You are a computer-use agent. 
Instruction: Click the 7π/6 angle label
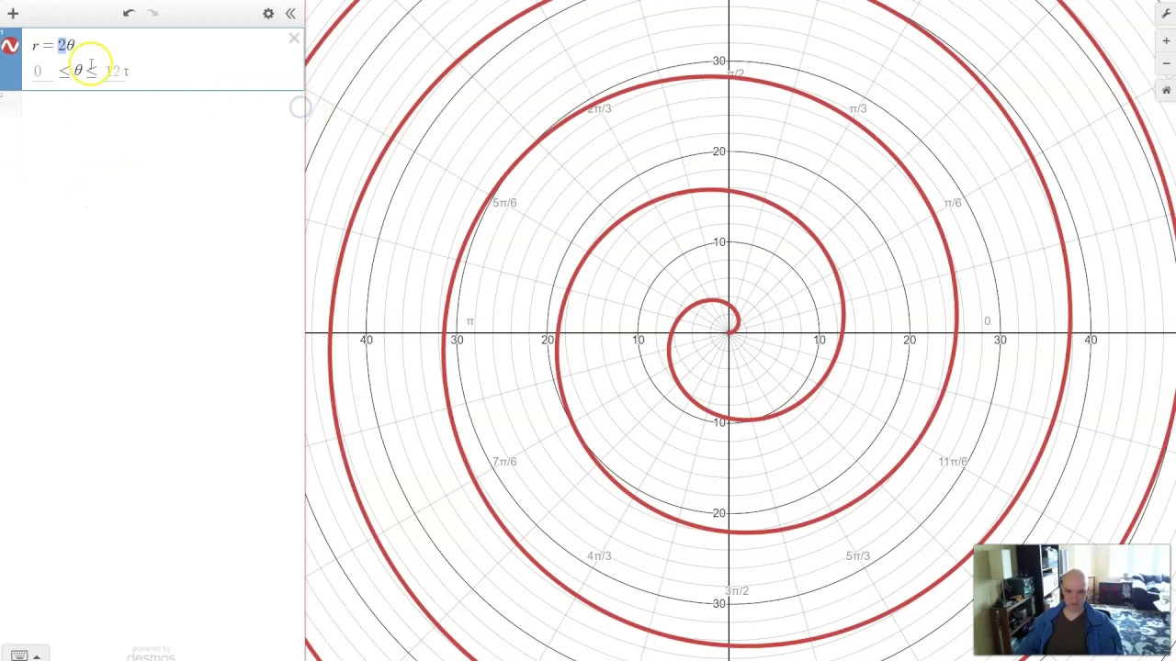504,461
